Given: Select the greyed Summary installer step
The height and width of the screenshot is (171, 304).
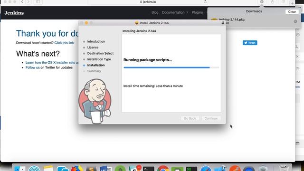Looking at the screenshot, I should [x=94, y=71].
